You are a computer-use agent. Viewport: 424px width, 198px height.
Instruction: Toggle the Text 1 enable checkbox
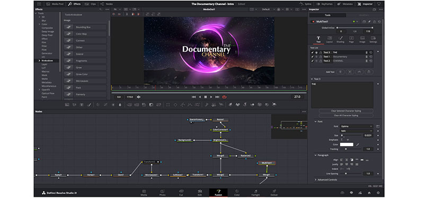pos(312,57)
